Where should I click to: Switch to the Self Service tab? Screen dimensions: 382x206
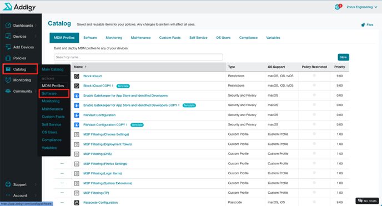coord(198,38)
